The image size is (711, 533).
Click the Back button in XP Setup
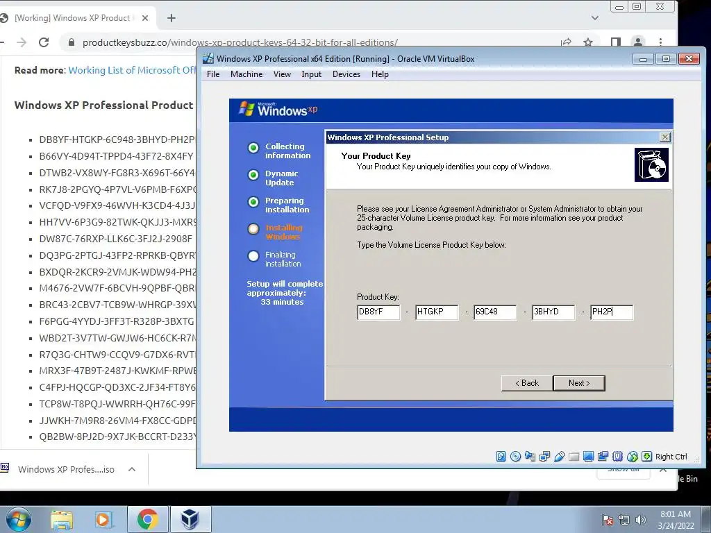pyautogui.click(x=527, y=383)
